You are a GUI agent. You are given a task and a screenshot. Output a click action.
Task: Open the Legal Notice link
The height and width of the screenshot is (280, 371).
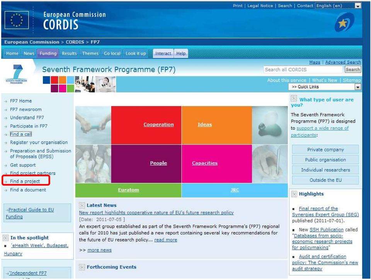[x=260, y=6]
